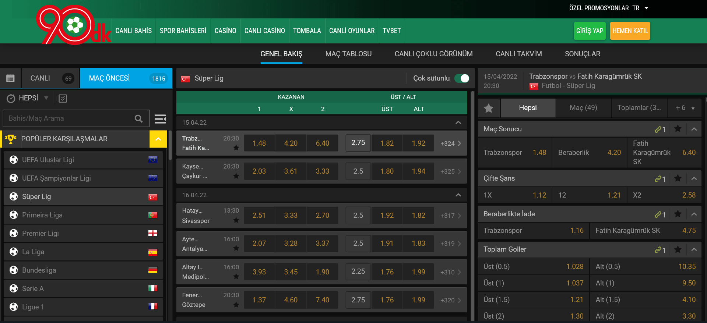Select the CANLI tab with 69 events

pos(51,78)
